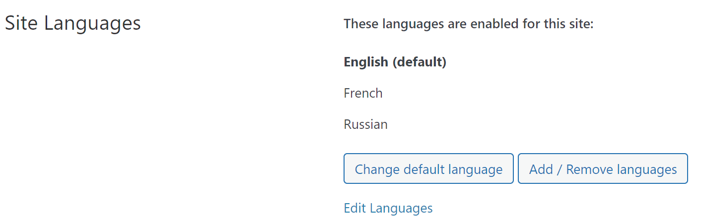703x223 pixels.
Task: Click the blue Edit Languages text
Action: tap(388, 208)
